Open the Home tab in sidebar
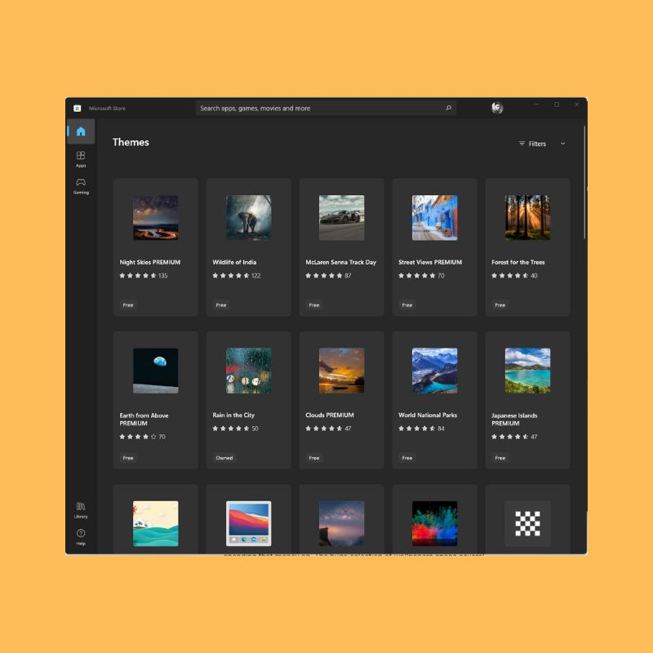The image size is (653, 653). tap(81, 131)
